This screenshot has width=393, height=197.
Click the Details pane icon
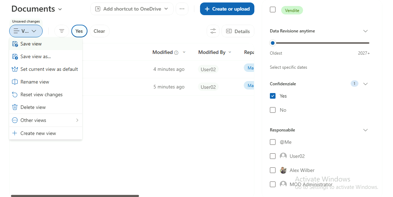229,31
